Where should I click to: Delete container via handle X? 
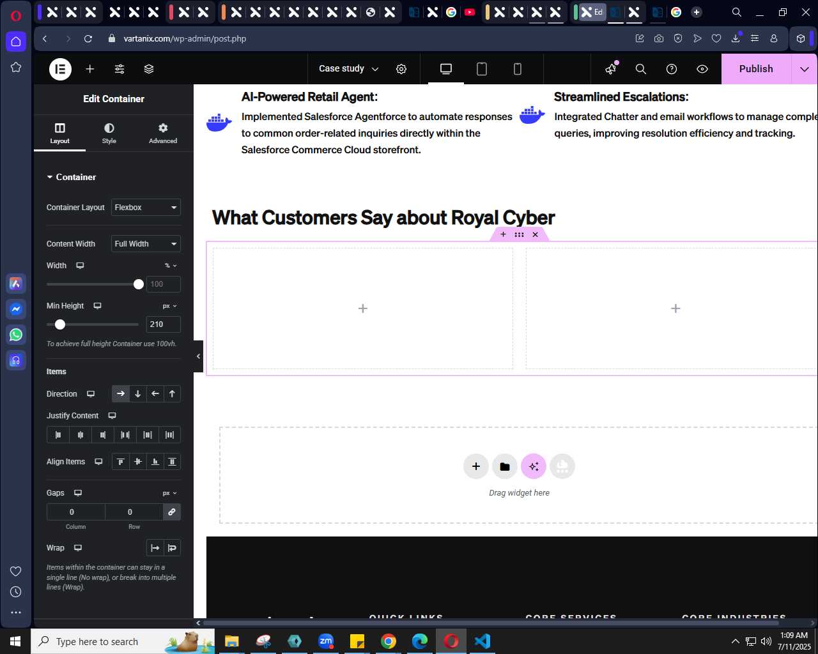click(536, 234)
